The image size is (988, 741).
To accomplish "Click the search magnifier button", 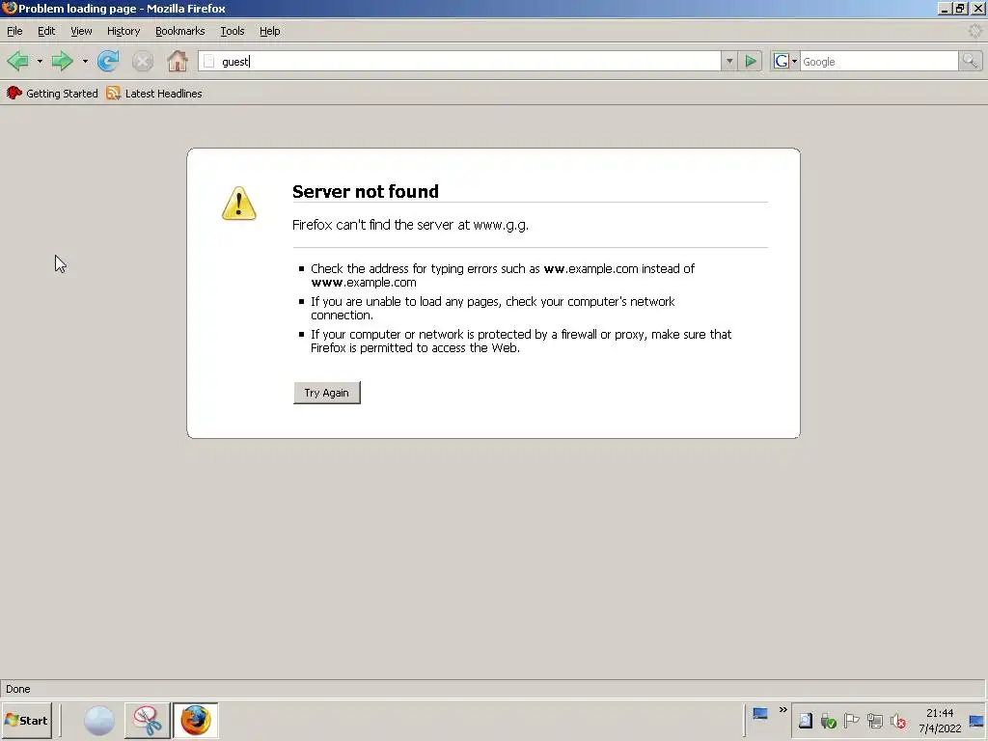I will 970,61.
